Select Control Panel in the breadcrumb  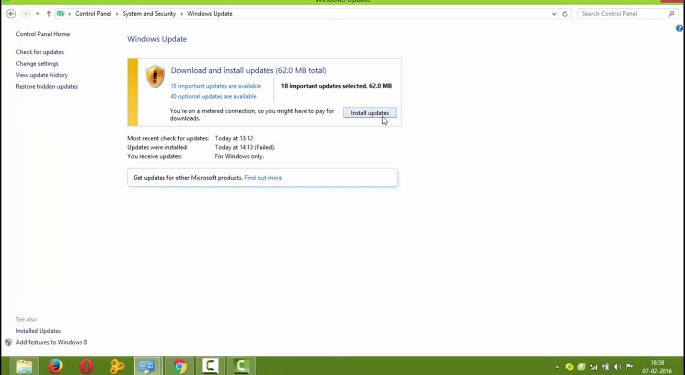pyautogui.click(x=93, y=14)
